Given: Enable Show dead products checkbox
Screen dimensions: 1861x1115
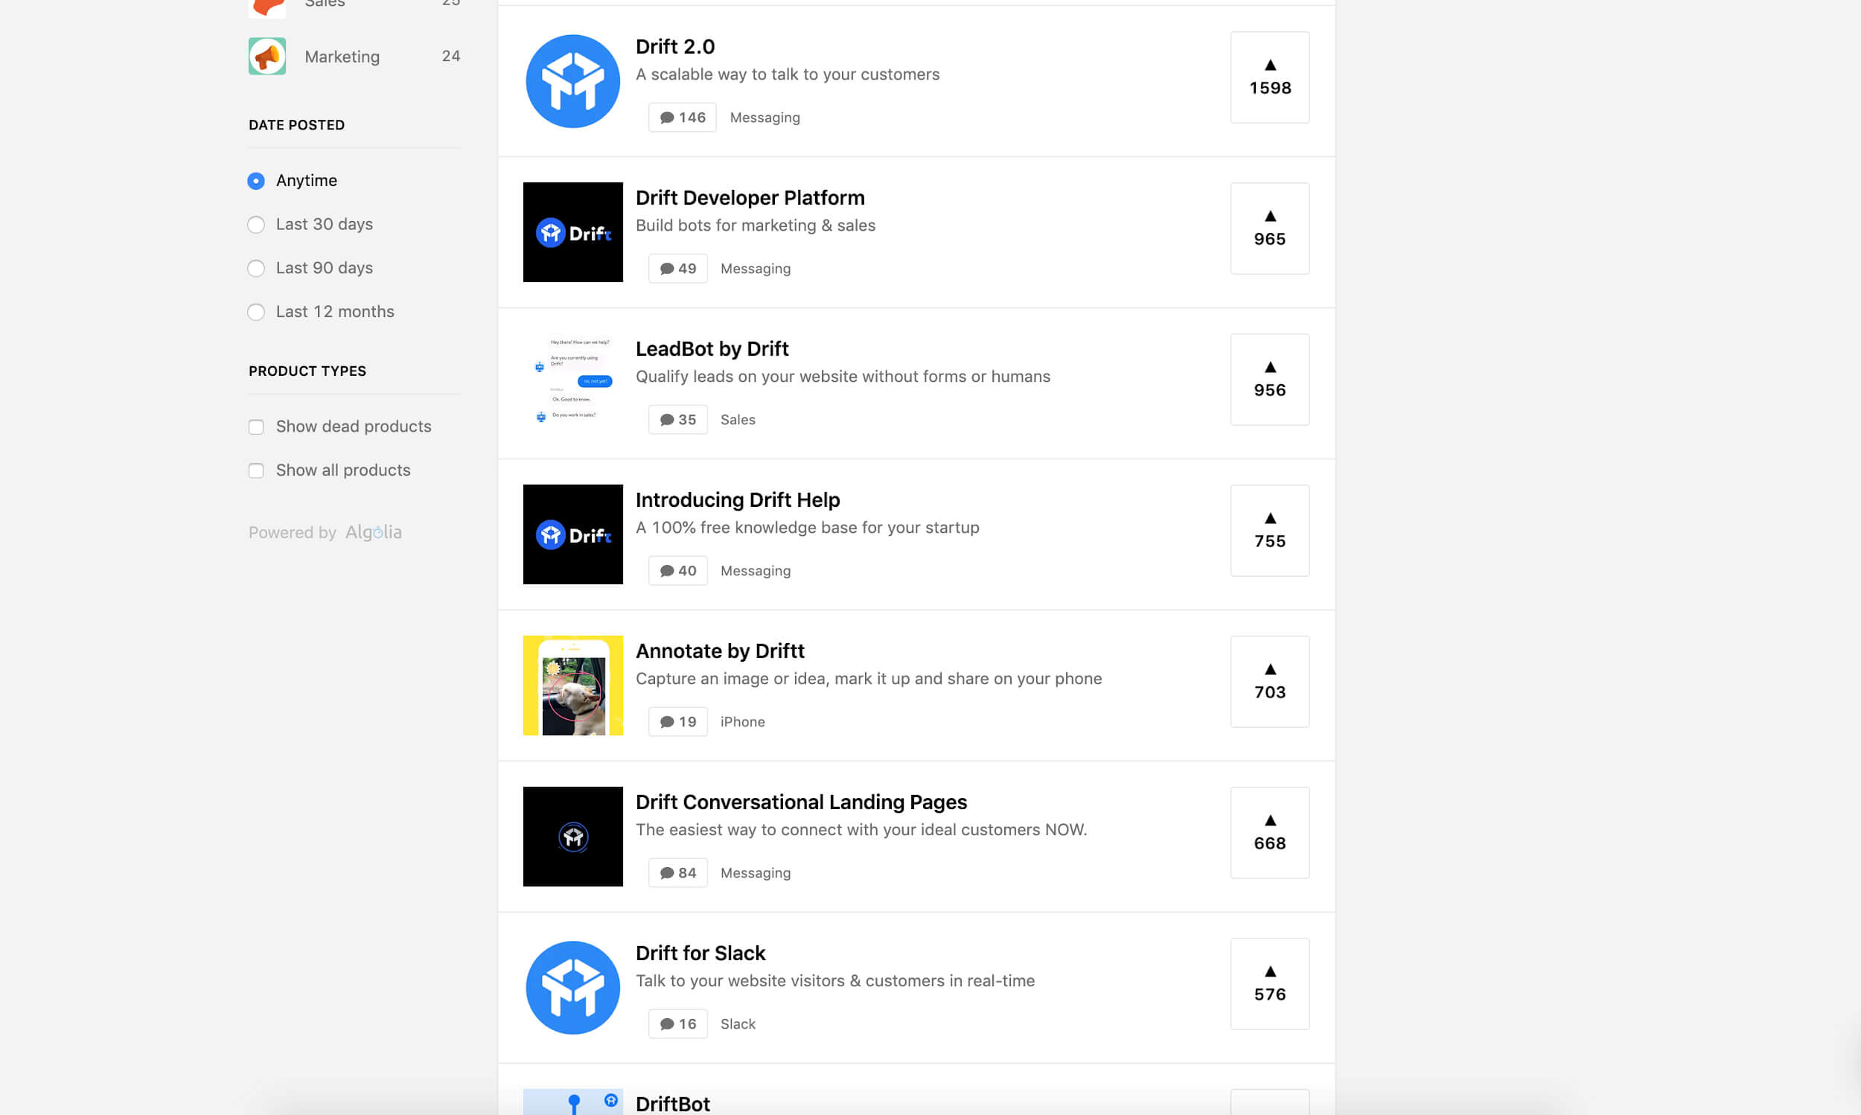Looking at the screenshot, I should pyautogui.click(x=256, y=426).
